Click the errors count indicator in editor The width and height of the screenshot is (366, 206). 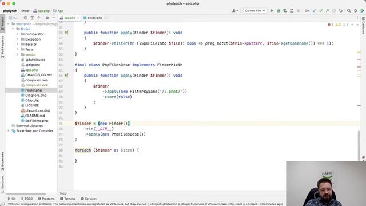[x=331, y=25]
